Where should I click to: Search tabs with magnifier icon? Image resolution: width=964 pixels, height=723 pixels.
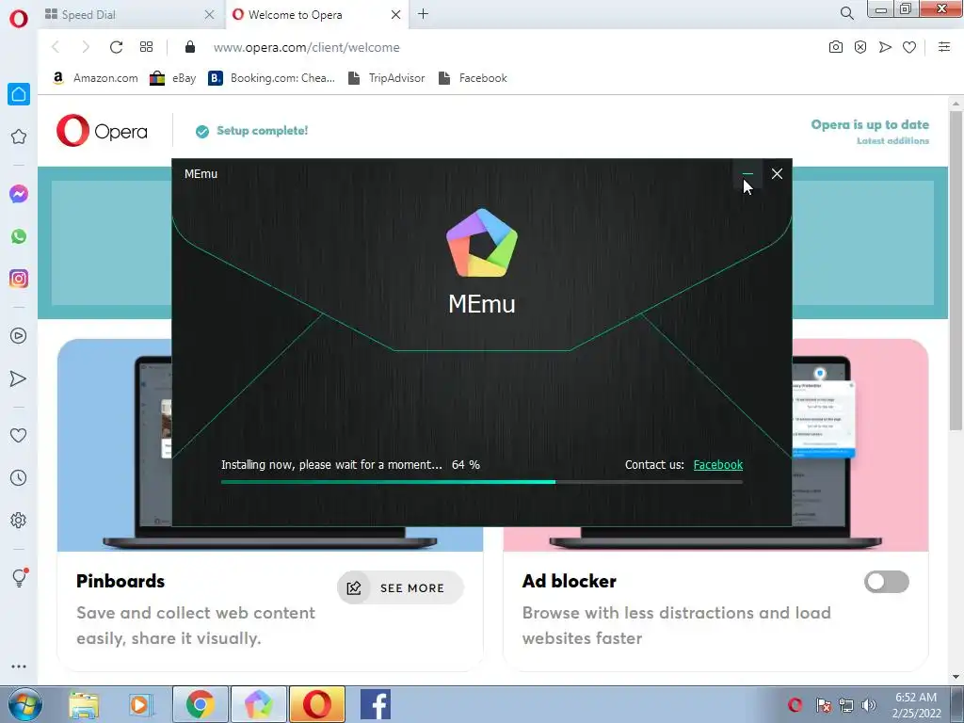(x=846, y=13)
